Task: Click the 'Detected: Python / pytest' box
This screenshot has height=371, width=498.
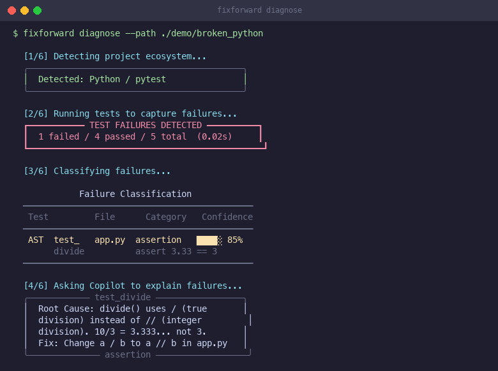Action: point(102,80)
